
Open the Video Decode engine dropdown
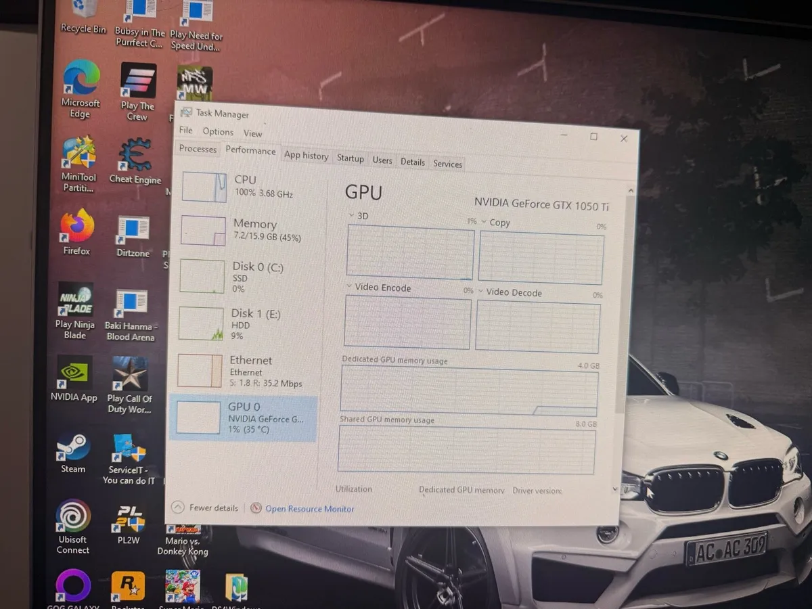point(480,292)
